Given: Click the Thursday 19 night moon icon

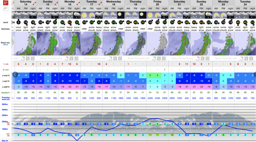Looking at the screenshot, I should click(143, 15).
